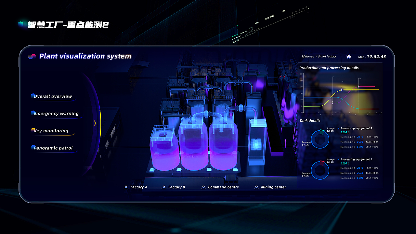Screen dimensions: 416x234
Task: Select the data point on the yellow curve plateau
Action: (x=341, y=89)
